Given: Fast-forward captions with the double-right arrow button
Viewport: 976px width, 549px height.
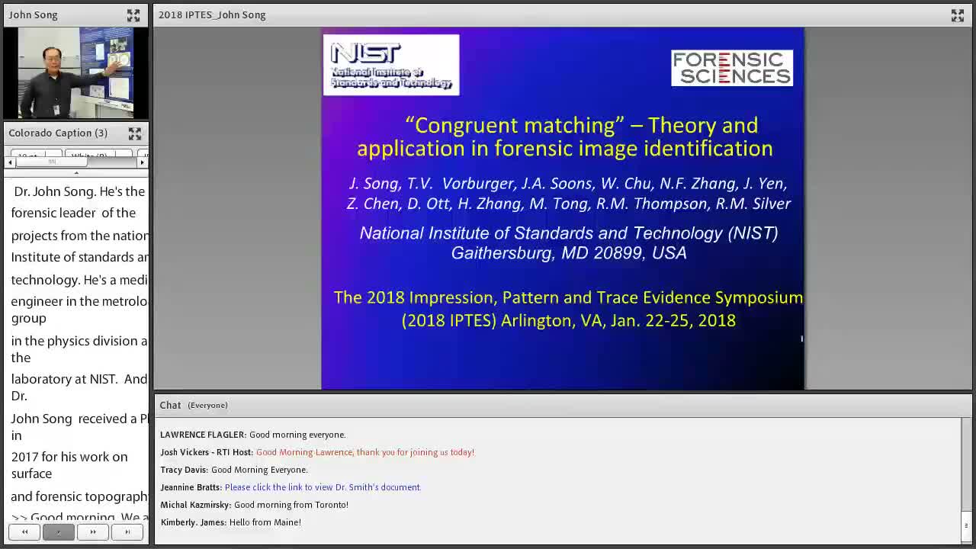Looking at the screenshot, I should (x=93, y=532).
